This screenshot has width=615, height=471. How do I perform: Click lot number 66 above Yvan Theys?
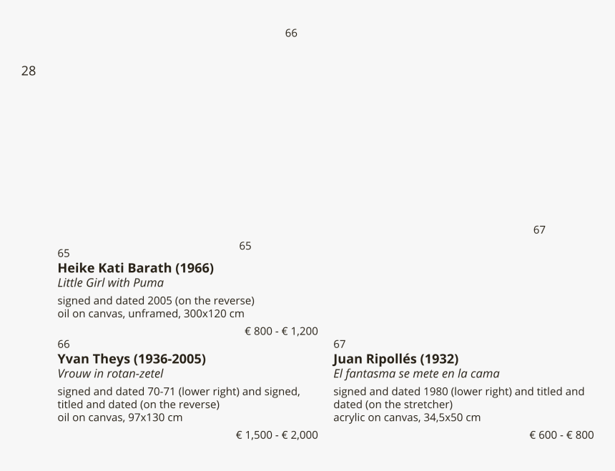tap(64, 344)
